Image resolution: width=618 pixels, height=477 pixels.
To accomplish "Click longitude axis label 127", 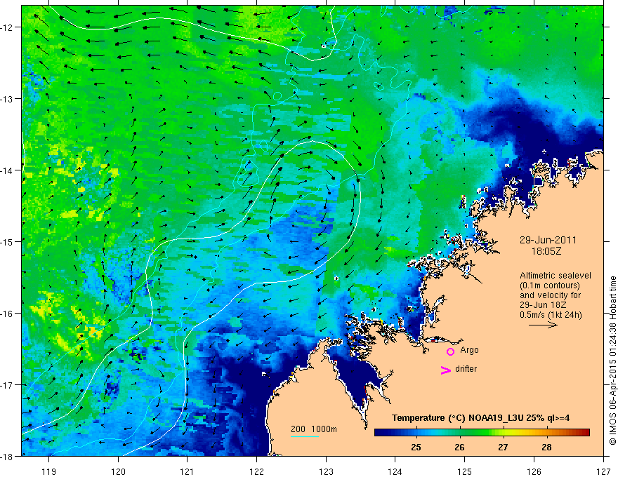I will [x=603, y=471].
